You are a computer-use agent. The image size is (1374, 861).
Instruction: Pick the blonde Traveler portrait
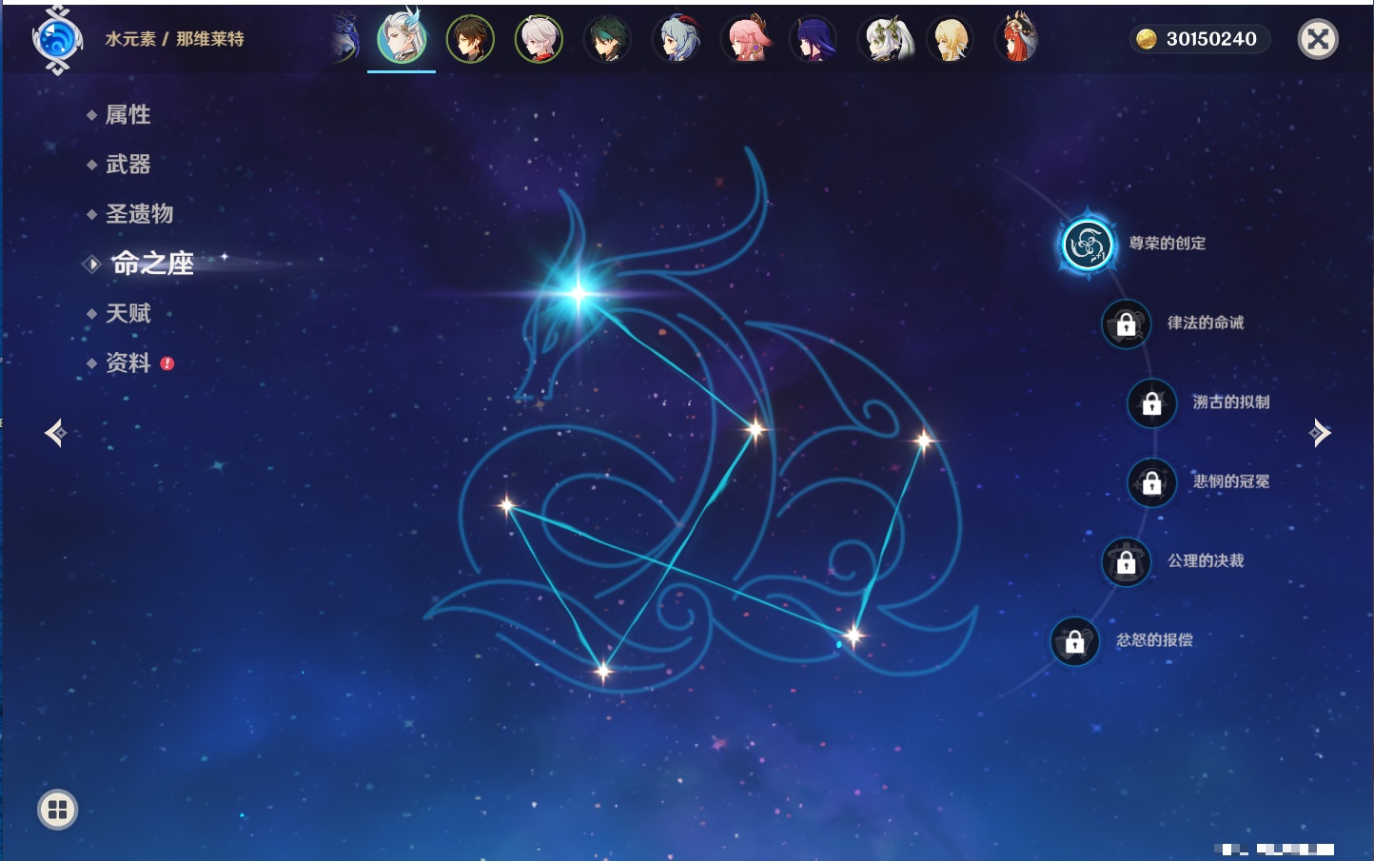click(x=951, y=39)
